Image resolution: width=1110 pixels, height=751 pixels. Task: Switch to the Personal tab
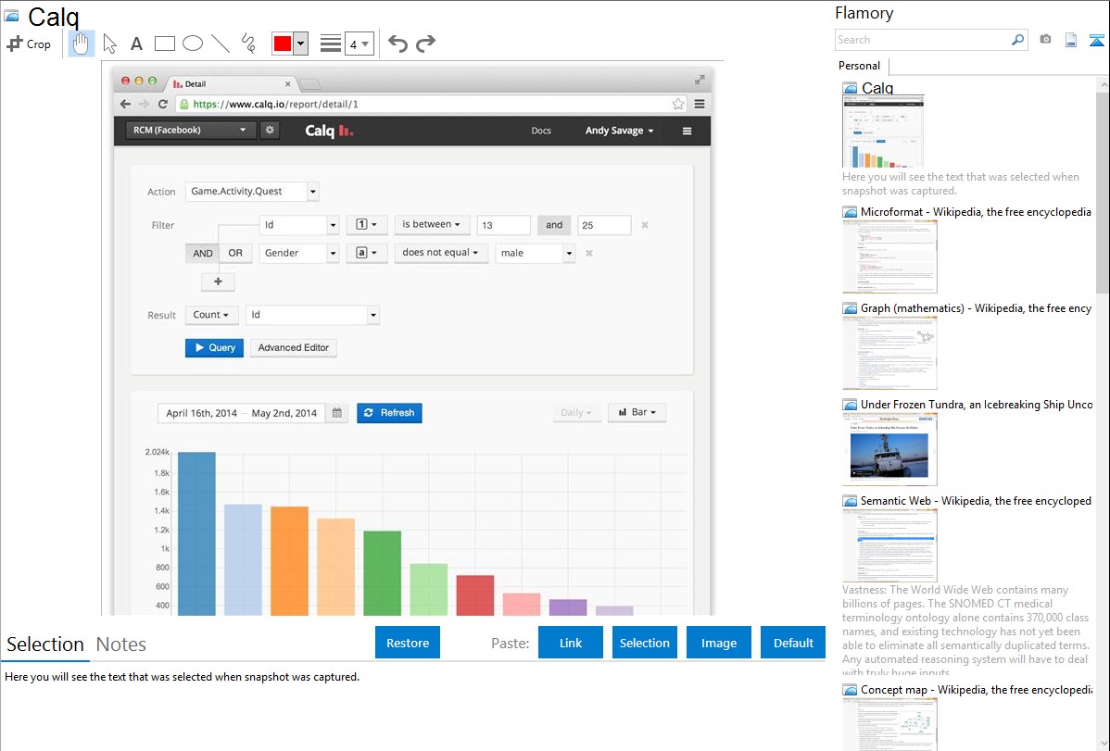859,66
